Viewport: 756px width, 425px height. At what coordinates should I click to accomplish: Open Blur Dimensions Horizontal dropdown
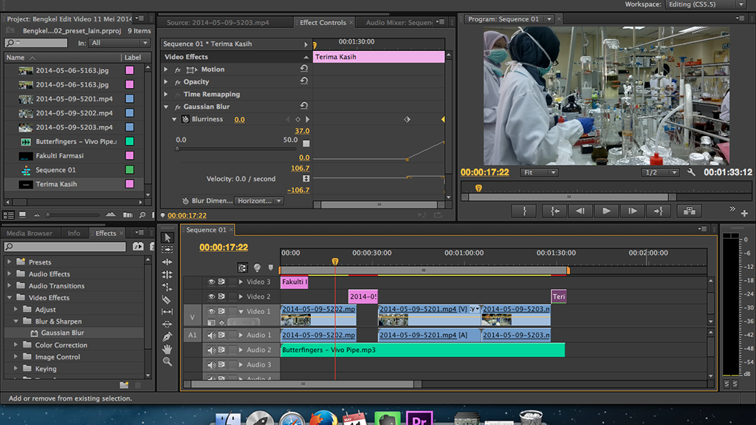tap(259, 201)
